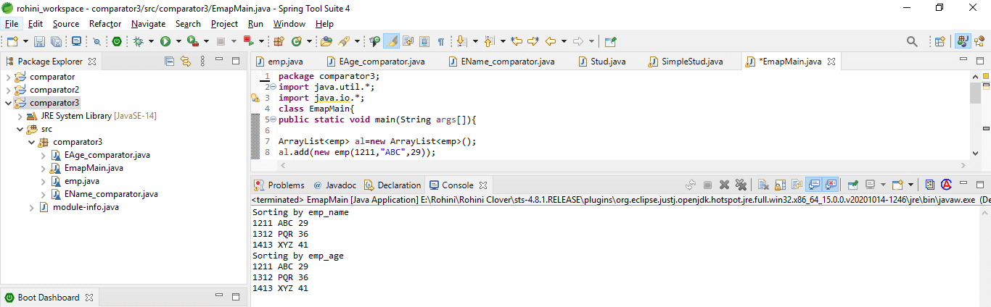
Task: Click the Clear Console icon
Action: point(763,185)
